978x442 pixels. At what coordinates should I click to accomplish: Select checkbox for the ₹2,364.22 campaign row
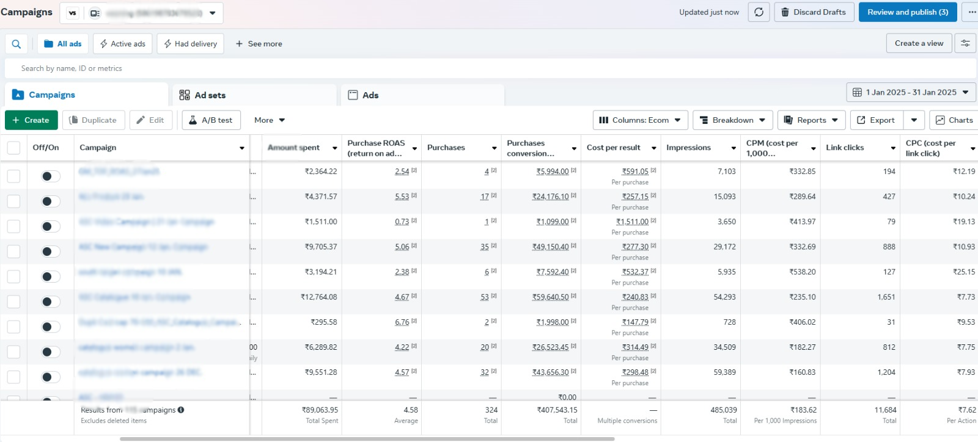(13, 176)
